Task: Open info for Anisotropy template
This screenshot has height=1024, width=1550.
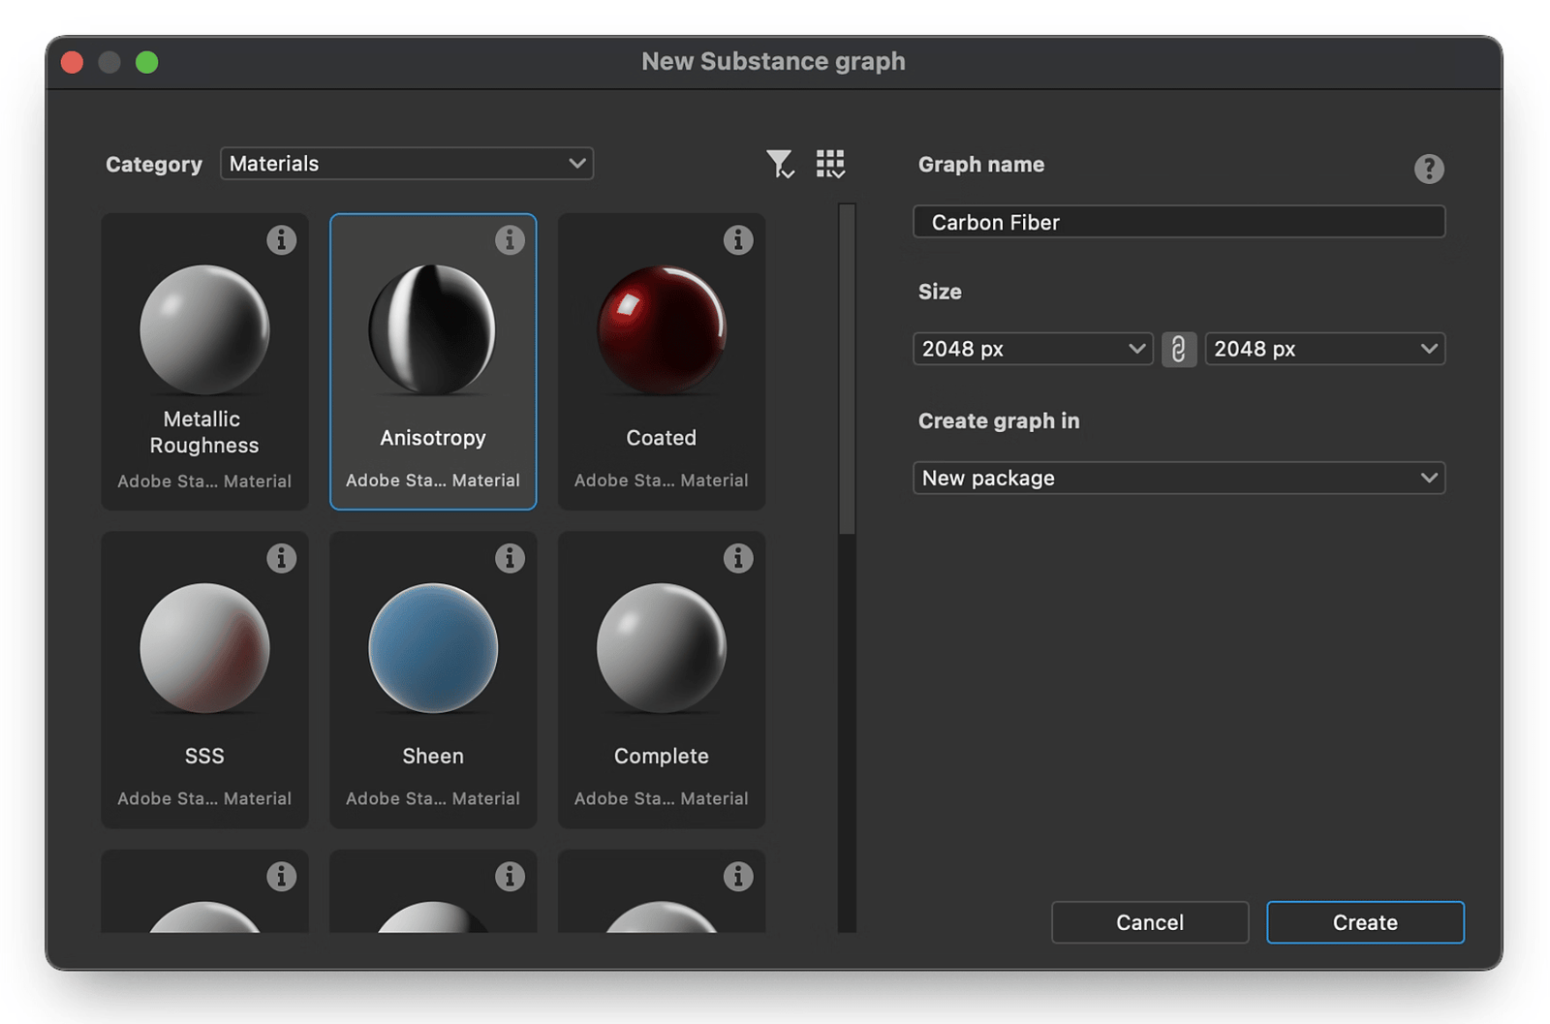Action: coord(510,239)
